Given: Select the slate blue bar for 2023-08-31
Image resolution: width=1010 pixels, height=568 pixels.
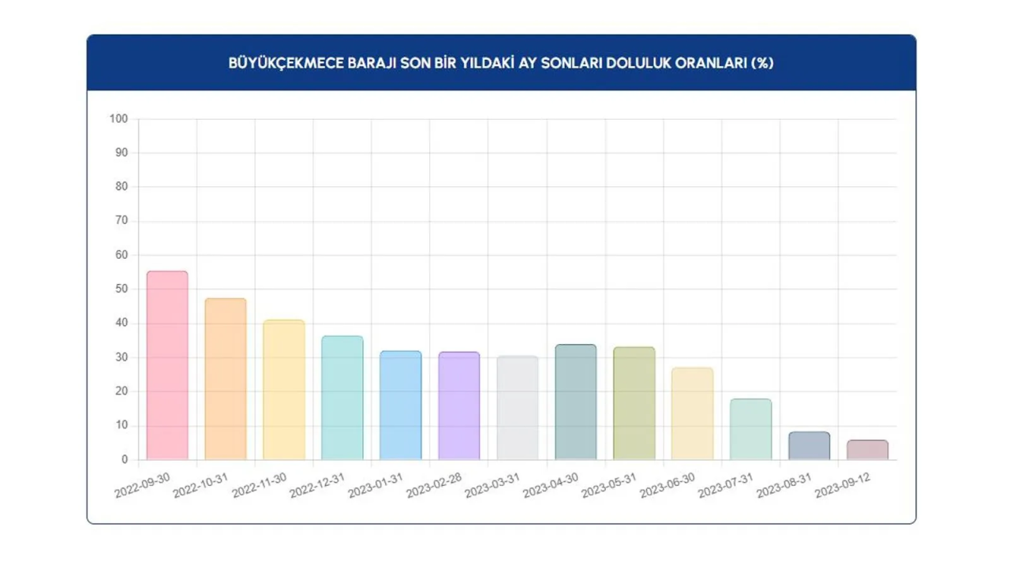Looking at the screenshot, I should click(x=810, y=446).
